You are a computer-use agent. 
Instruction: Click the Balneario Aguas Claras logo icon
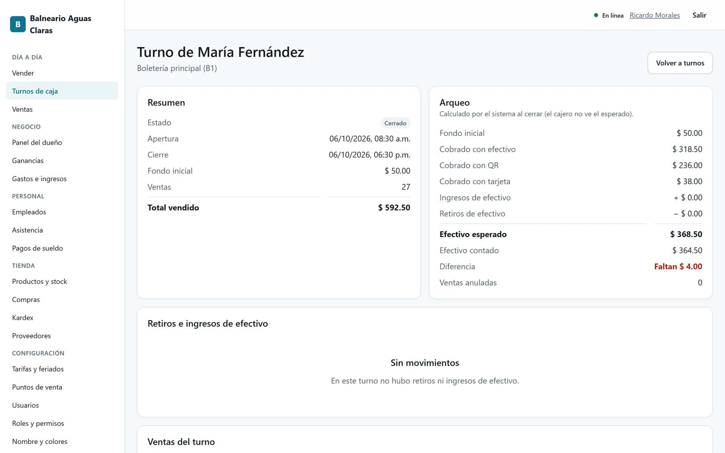pyautogui.click(x=18, y=24)
